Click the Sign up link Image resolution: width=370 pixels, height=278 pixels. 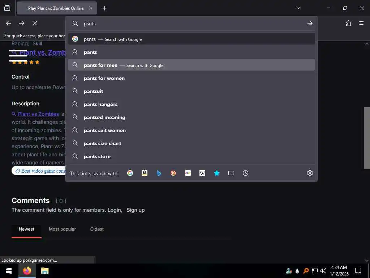tap(135, 210)
